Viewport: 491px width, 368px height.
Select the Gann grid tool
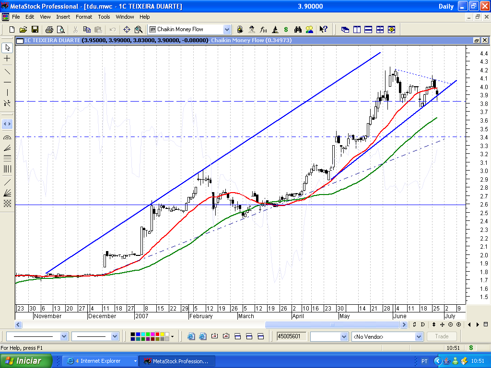coord(7,203)
